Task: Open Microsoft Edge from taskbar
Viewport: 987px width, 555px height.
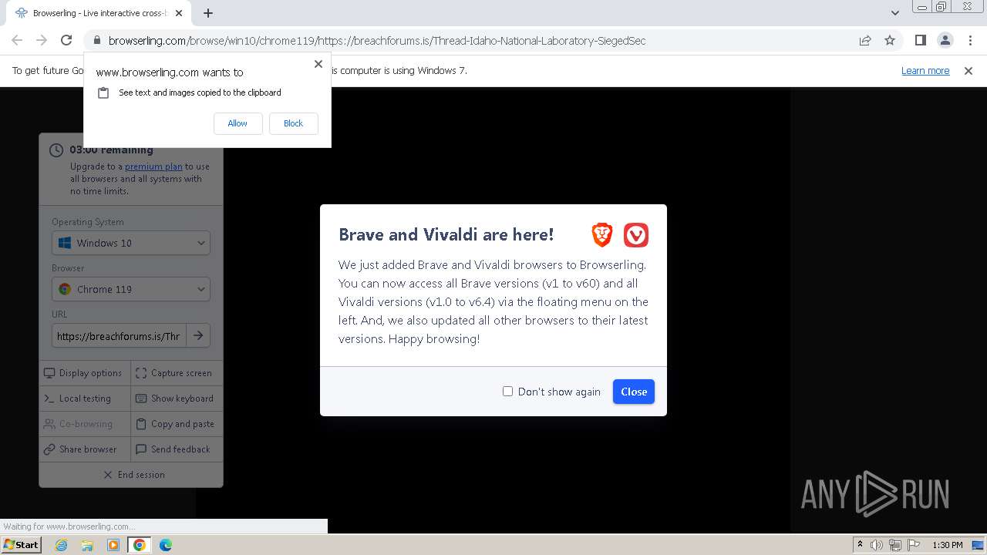Action: (166, 545)
